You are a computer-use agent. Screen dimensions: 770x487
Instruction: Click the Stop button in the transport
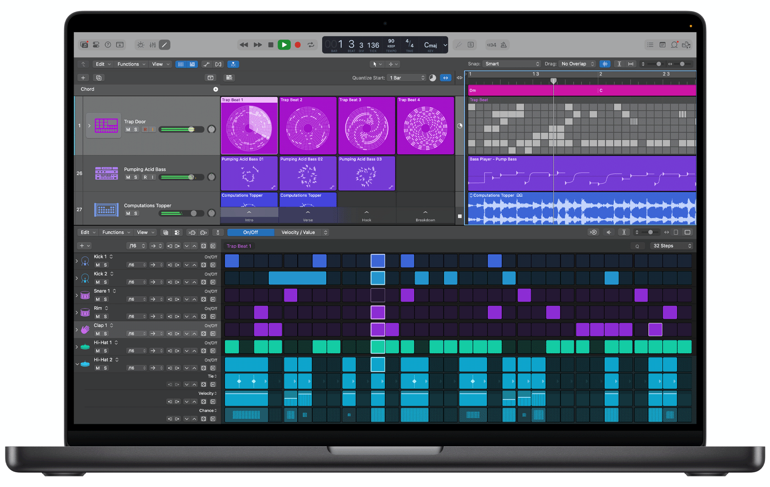pyautogui.click(x=271, y=44)
